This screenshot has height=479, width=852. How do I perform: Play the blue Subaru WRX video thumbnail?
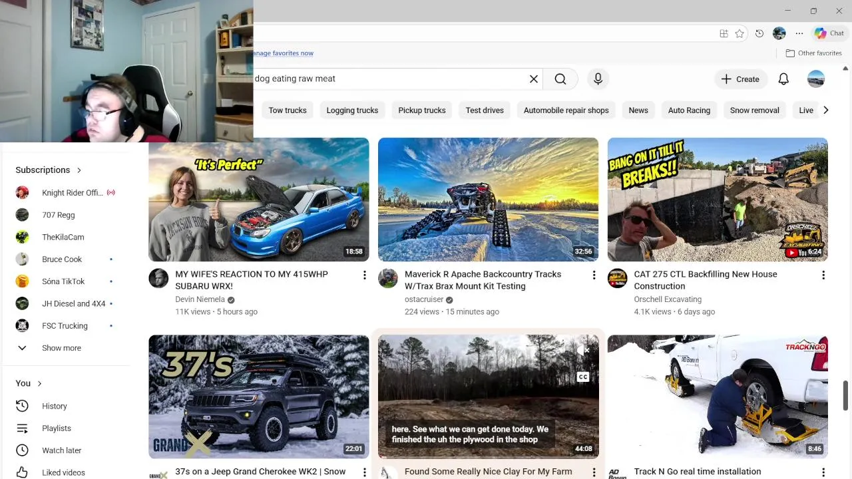[259, 200]
